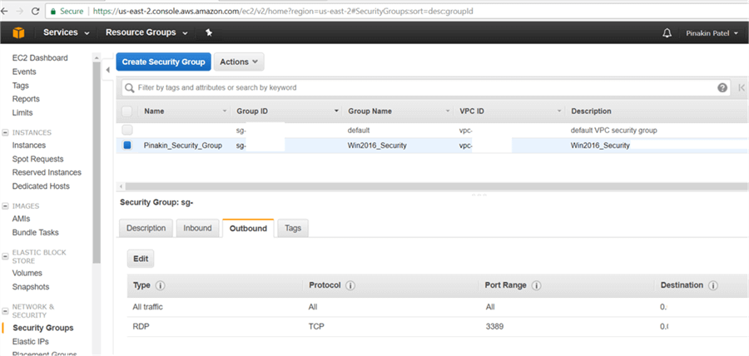
Task: Click the 'All traffic' rule type cell
Action: point(147,307)
